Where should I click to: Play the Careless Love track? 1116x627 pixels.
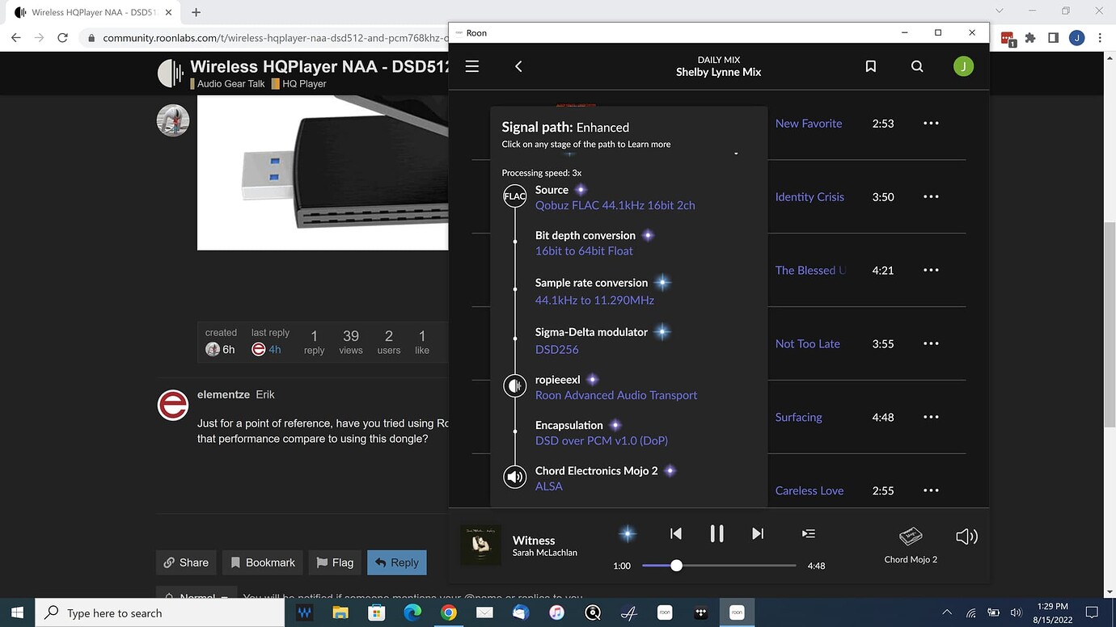coord(810,490)
